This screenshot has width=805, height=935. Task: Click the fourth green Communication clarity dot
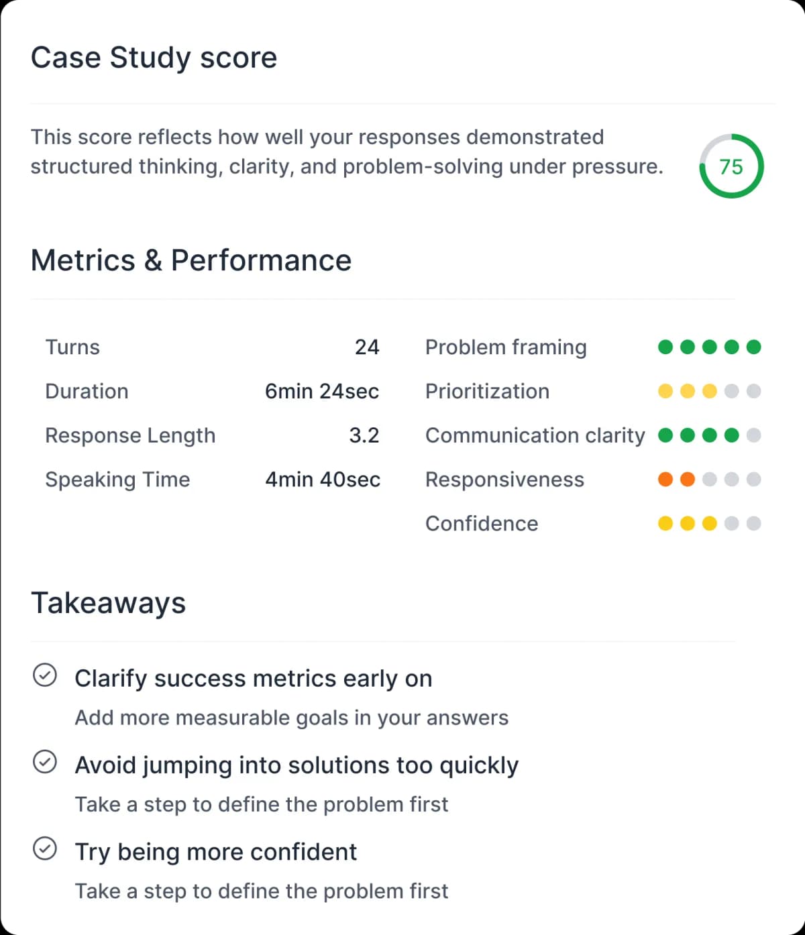tap(732, 435)
